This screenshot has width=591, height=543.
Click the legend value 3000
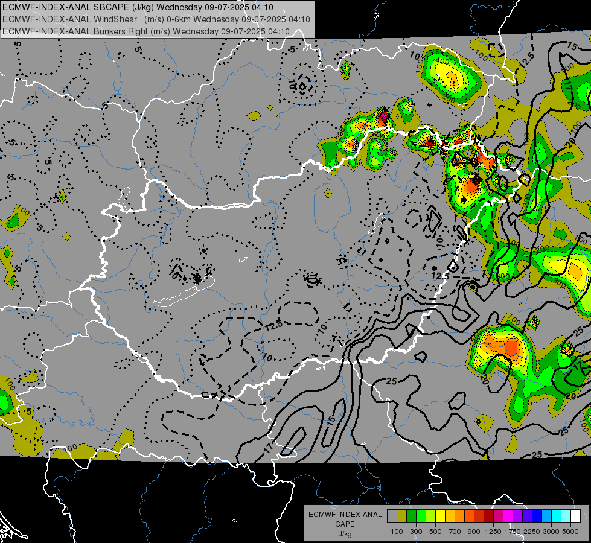551,532
